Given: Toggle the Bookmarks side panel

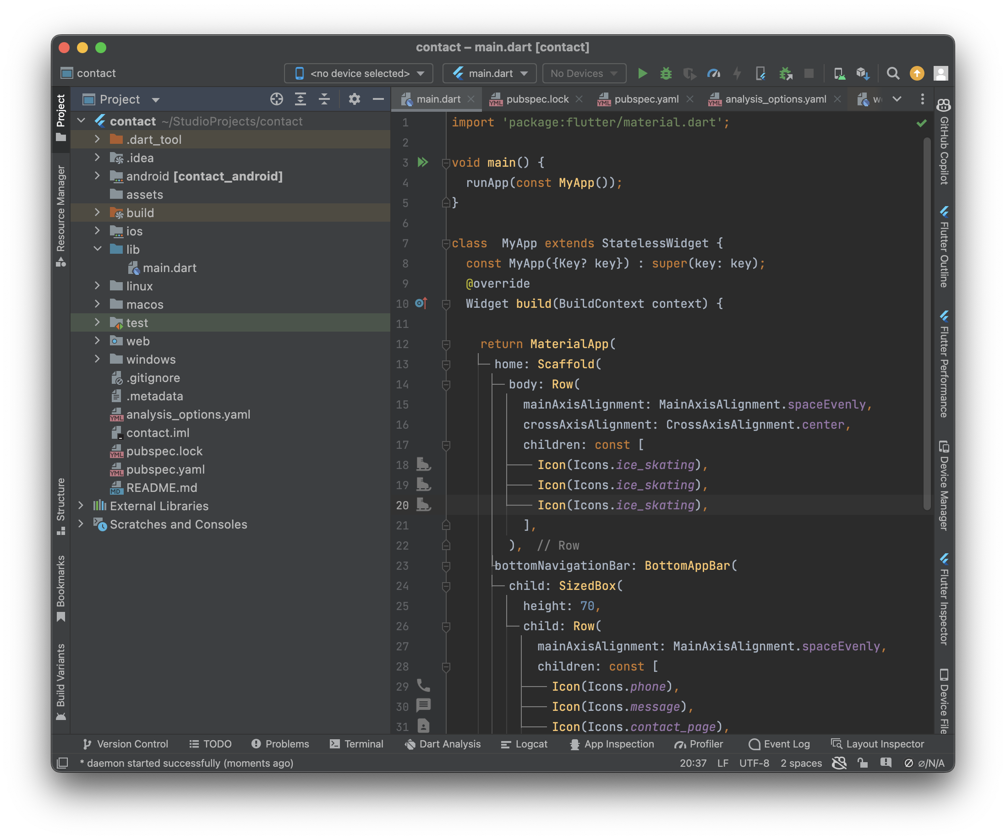Looking at the screenshot, I should tap(61, 589).
